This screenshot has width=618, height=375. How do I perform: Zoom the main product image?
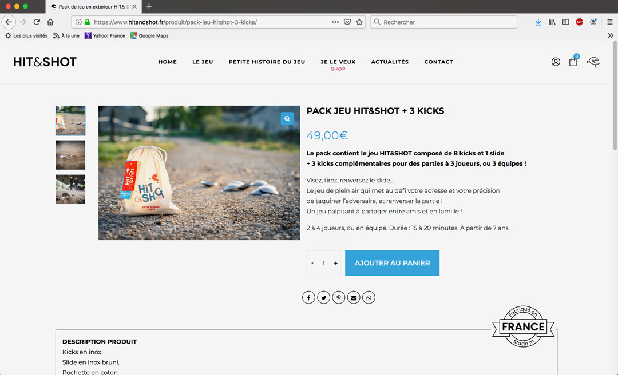(287, 118)
